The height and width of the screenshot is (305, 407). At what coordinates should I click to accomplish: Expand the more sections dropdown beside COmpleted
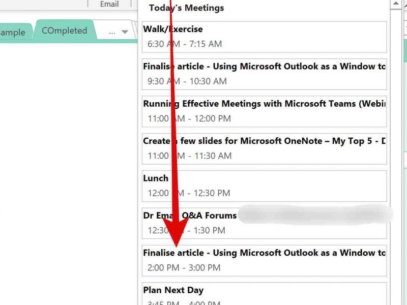point(125,32)
